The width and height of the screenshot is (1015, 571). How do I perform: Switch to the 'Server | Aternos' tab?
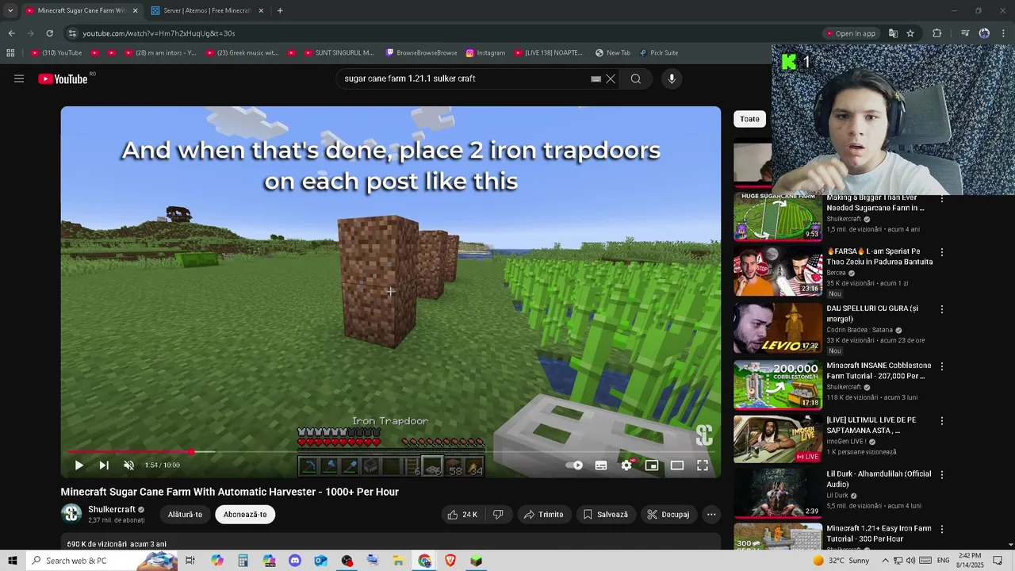click(x=207, y=10)
